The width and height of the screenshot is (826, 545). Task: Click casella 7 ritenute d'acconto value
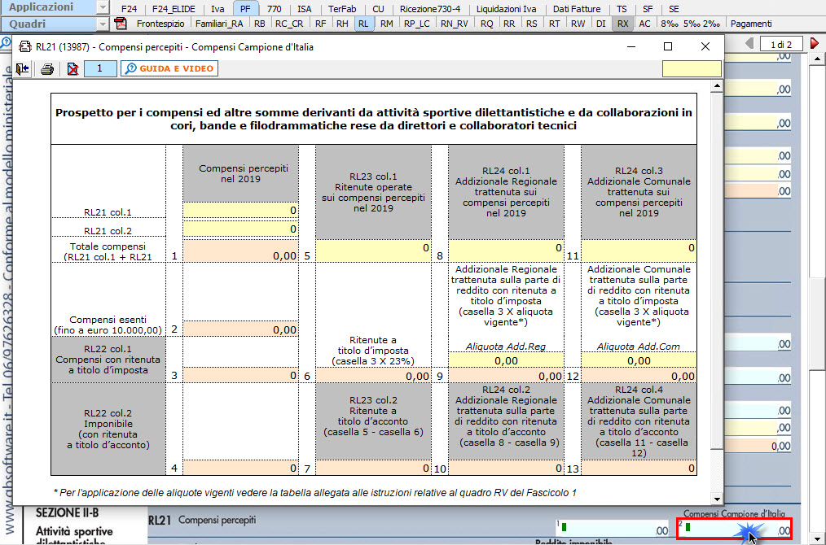tap(373, 469)
